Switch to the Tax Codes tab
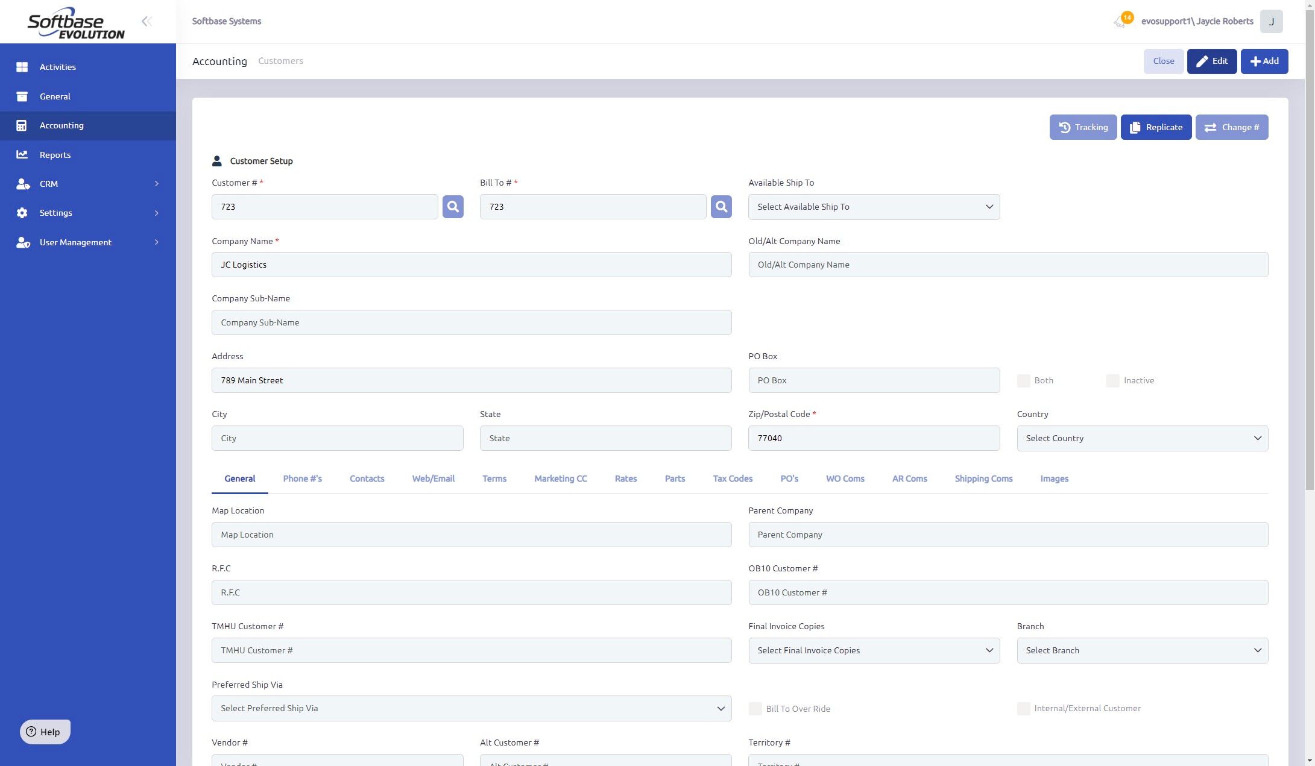The height and width of the screenshot is (766, 1315). (x=733, y=479)
